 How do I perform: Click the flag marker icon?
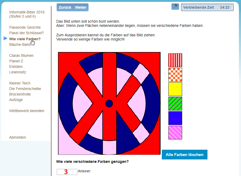pos(175,7)
